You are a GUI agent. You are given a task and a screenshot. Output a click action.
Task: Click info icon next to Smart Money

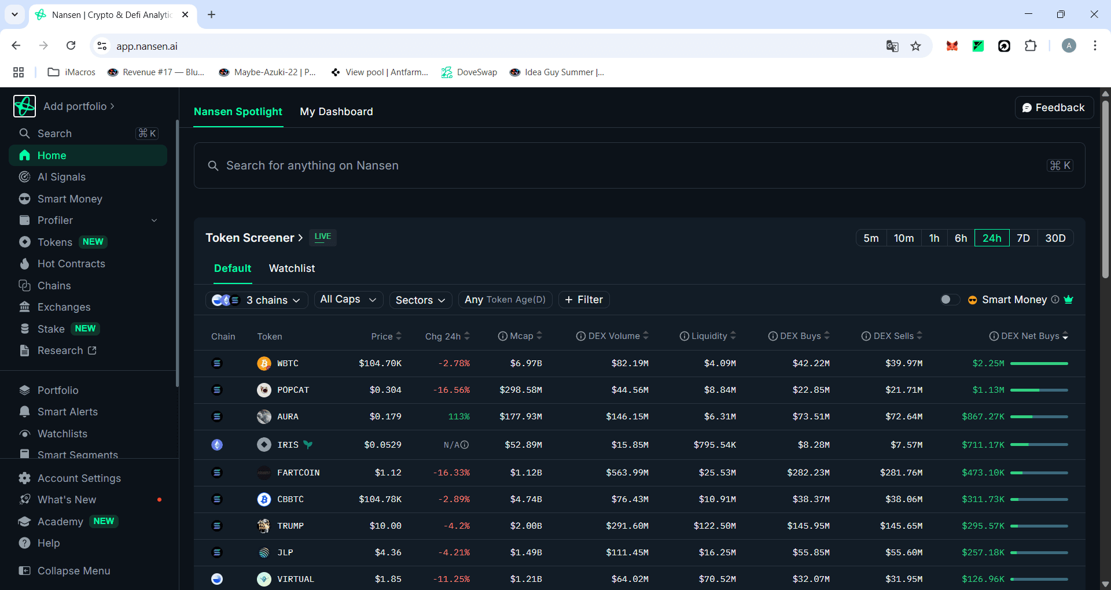point(1055,300)
